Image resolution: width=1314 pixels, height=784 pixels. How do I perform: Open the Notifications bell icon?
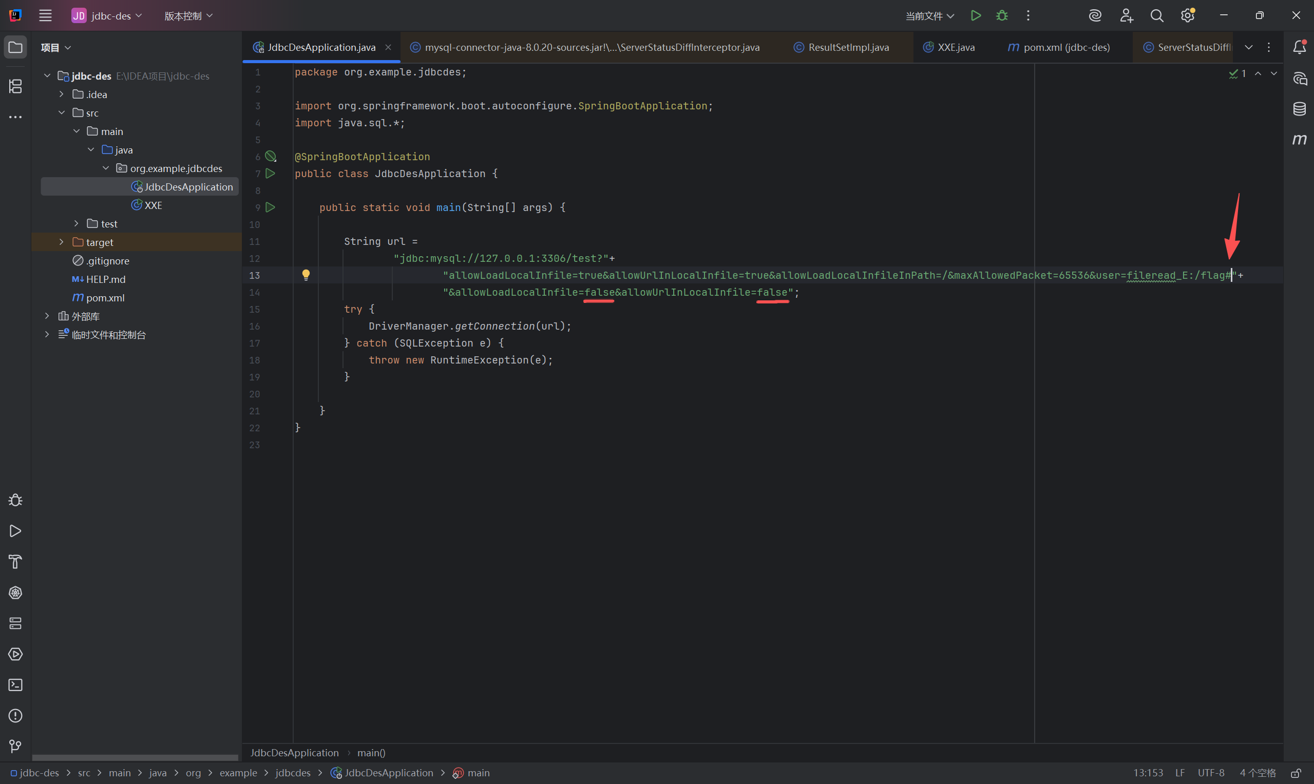click(1299, 48)
